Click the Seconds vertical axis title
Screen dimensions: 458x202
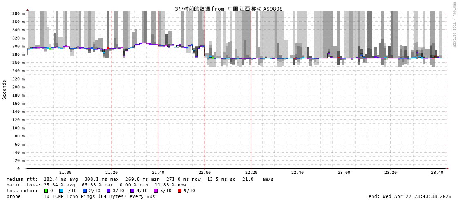pos(4,90)
